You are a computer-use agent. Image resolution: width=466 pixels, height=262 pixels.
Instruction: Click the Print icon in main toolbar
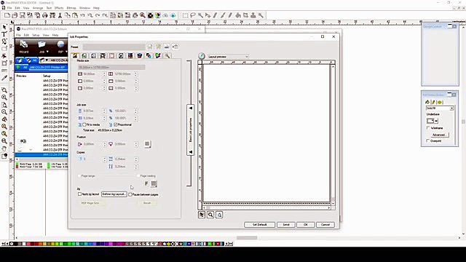coord(45,15)
